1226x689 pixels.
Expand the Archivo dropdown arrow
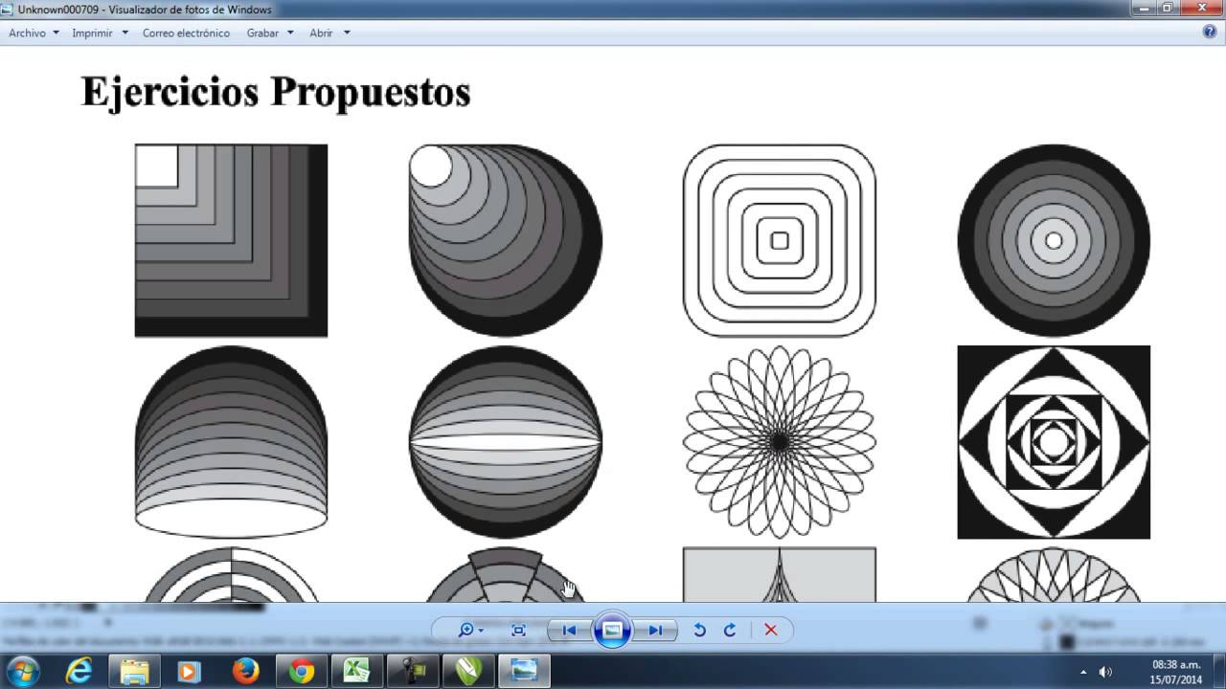tap(56, 33)
